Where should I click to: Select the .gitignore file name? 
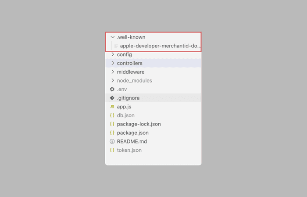click(x=128, y=98)
